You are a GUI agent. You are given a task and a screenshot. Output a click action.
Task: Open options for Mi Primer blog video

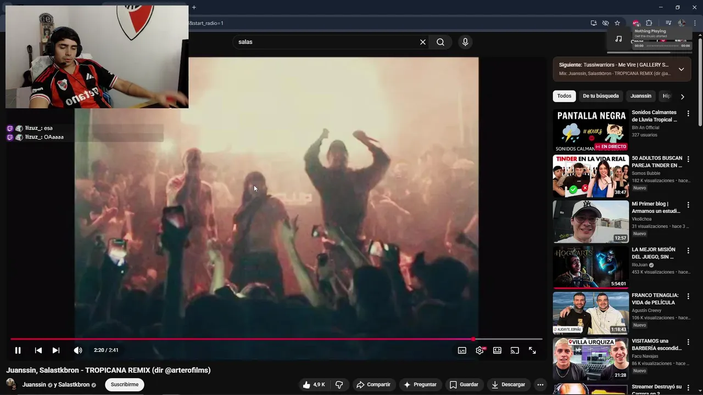(688, 205)
